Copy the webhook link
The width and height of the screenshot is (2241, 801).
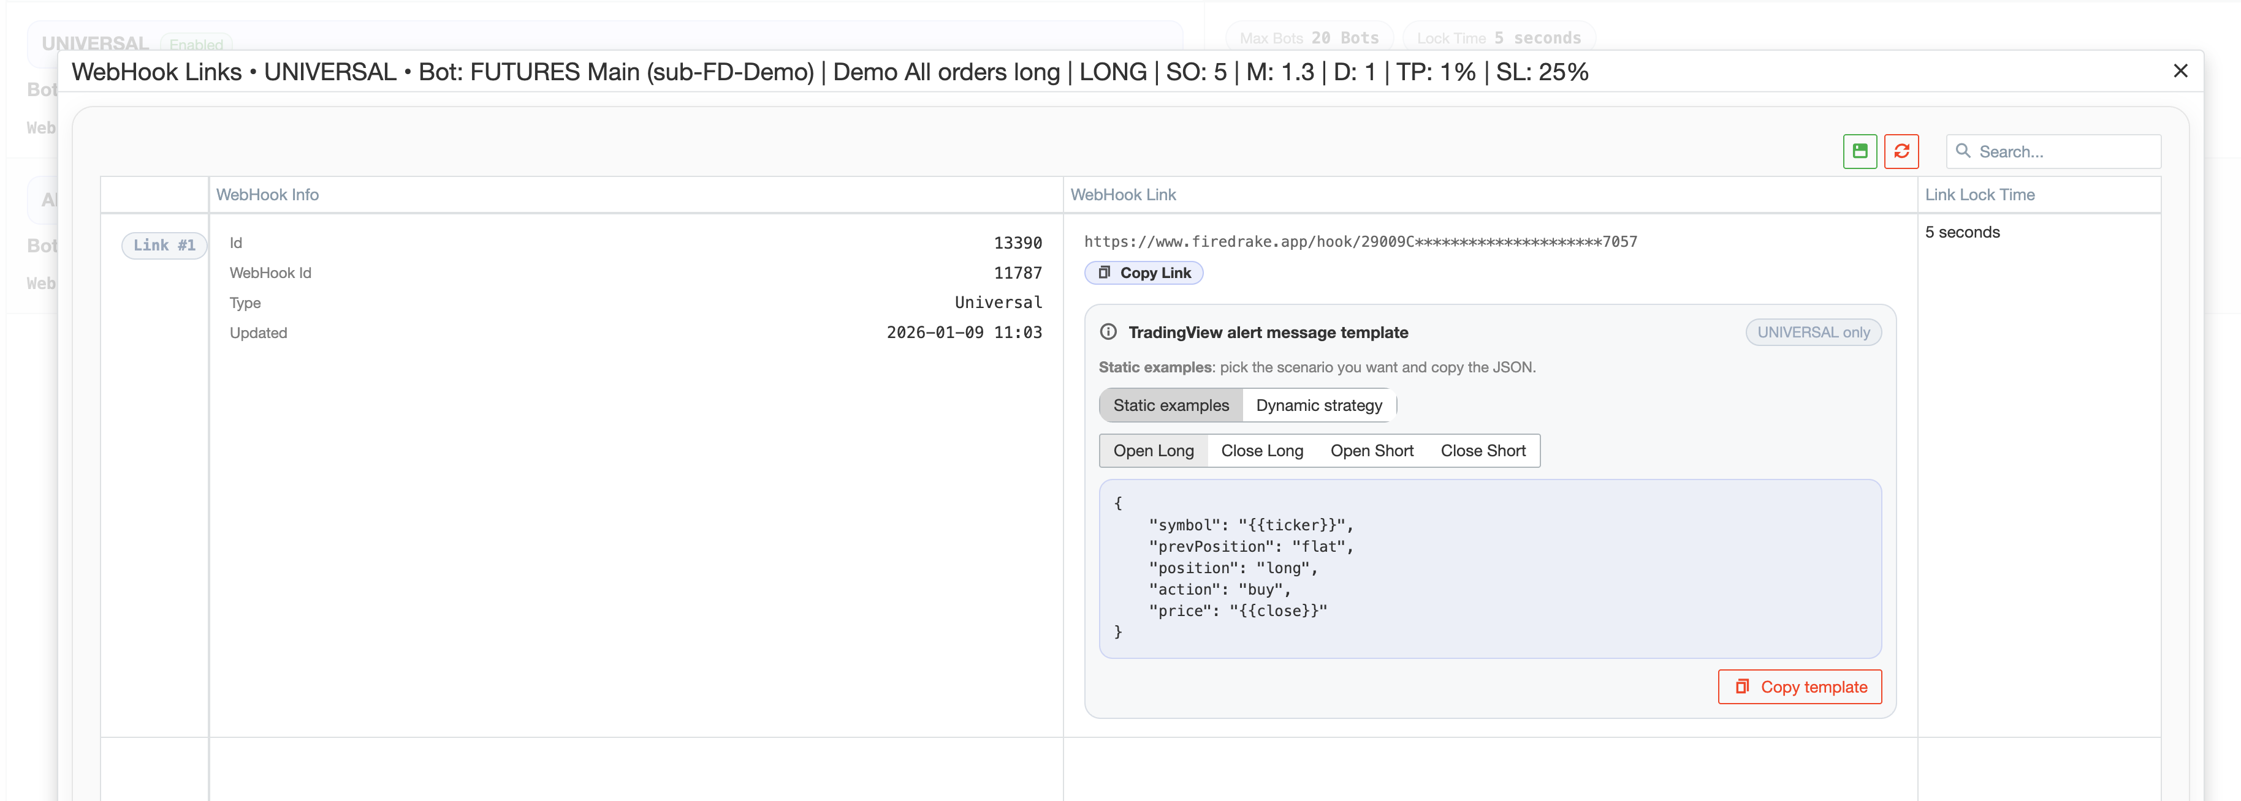pos(1144,272)
